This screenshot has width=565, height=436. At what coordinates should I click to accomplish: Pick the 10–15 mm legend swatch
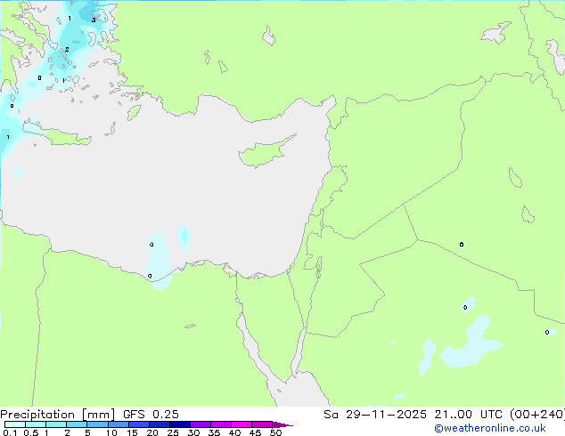point(119,424)
